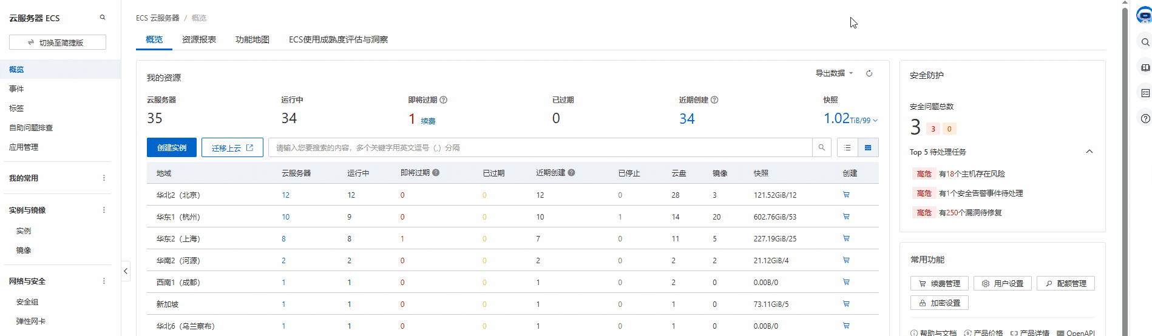Image resolution: width=1152 pixels, height=336 pixels.
Task: Click create cart icon for 华北2（北京）
Action: pos(846,195)
